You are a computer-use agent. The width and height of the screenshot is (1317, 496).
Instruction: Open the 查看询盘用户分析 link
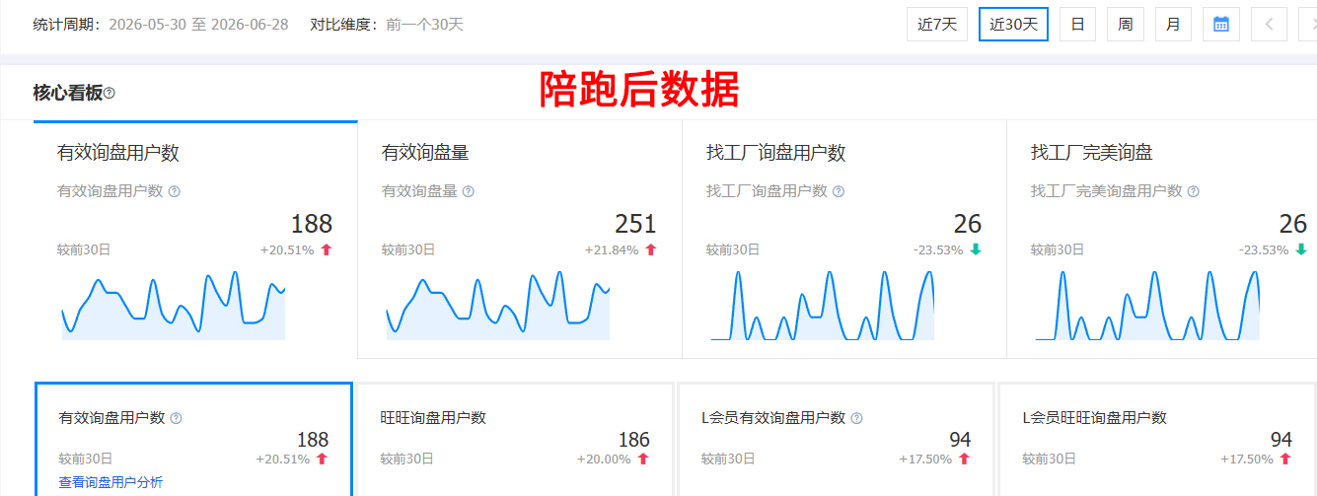pos(110,482)
